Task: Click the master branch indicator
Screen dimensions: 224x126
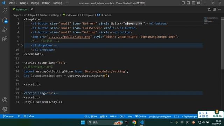Action: [x=9, y=117]
